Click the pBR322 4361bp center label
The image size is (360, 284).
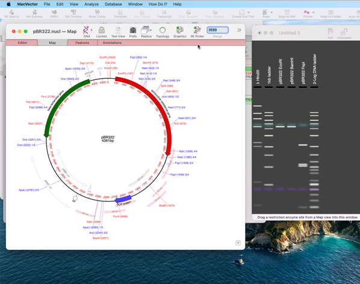(x=107, y=139)
